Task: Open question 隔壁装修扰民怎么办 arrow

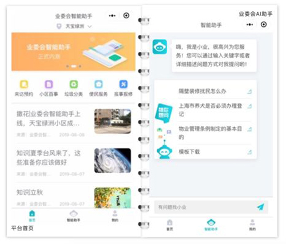Action: click(x=249, y=91)
